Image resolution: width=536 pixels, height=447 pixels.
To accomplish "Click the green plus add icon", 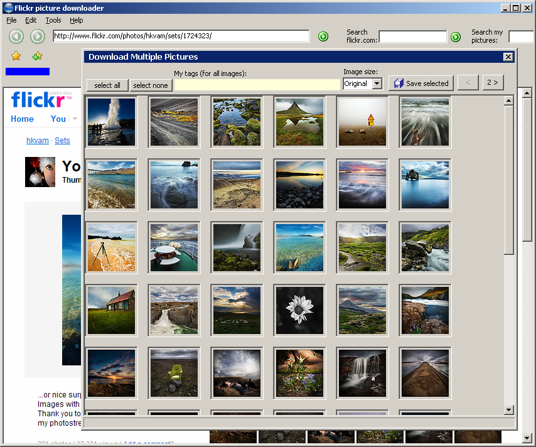I will [x=37, y=56].
